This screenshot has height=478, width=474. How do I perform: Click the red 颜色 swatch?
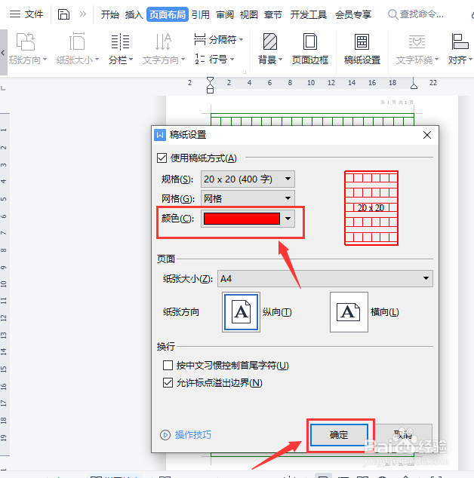point(242,219)
